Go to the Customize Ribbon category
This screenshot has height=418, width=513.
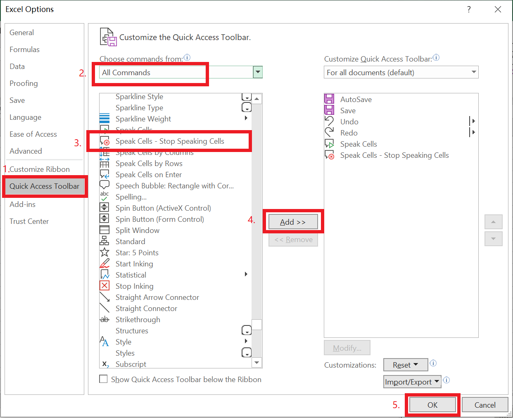(x=40, y=169)
